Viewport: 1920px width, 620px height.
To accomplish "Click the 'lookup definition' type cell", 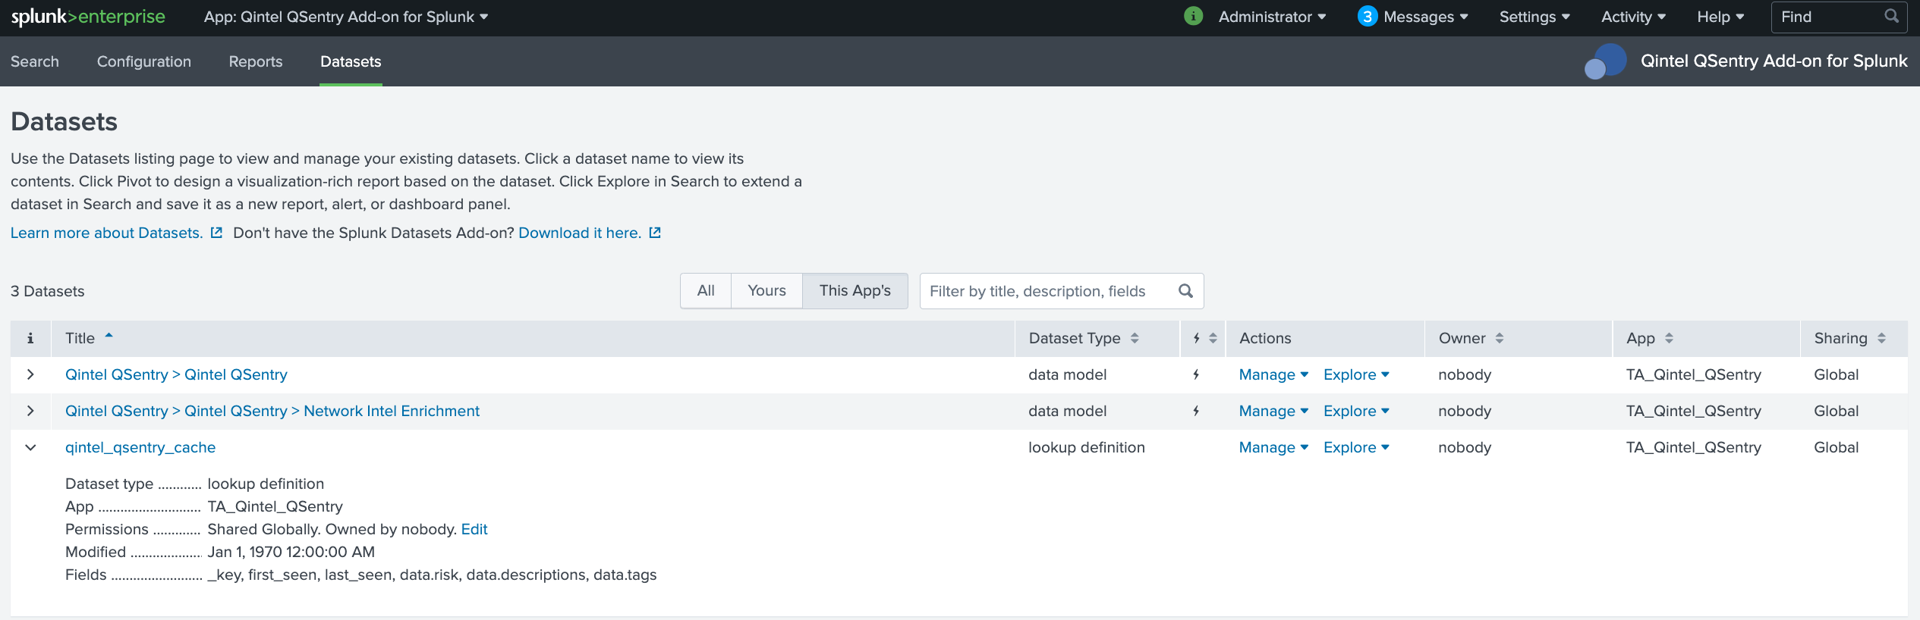I will click(1087, 447).
